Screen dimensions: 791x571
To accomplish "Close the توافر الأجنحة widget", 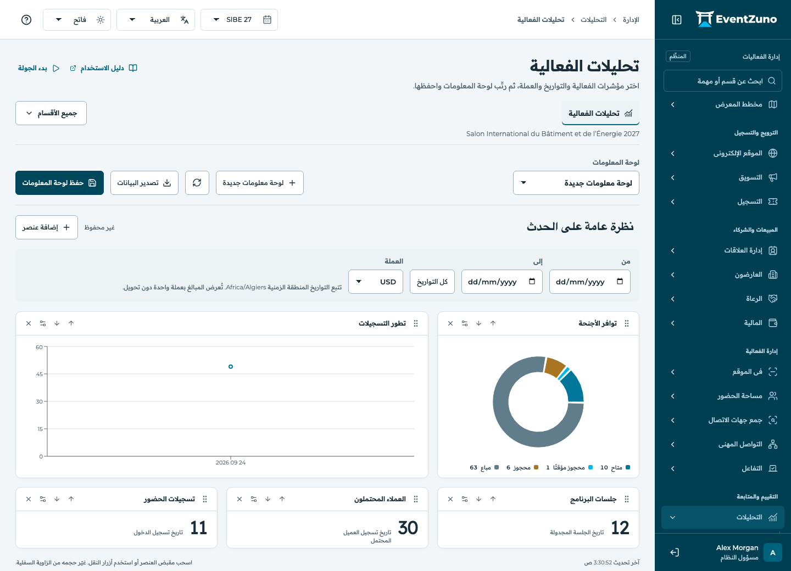I will (x=450, y=323).
